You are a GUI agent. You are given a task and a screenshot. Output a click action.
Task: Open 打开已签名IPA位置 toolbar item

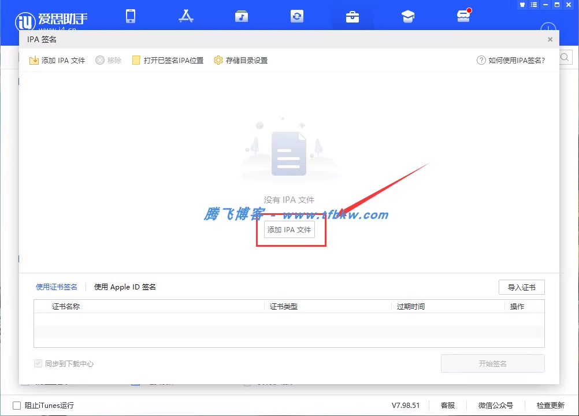pyautogui.click(x=168, y=60)
